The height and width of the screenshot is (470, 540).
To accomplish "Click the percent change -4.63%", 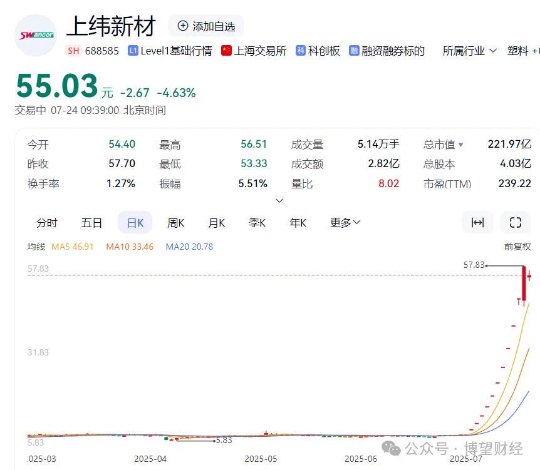I will (176, 93).
